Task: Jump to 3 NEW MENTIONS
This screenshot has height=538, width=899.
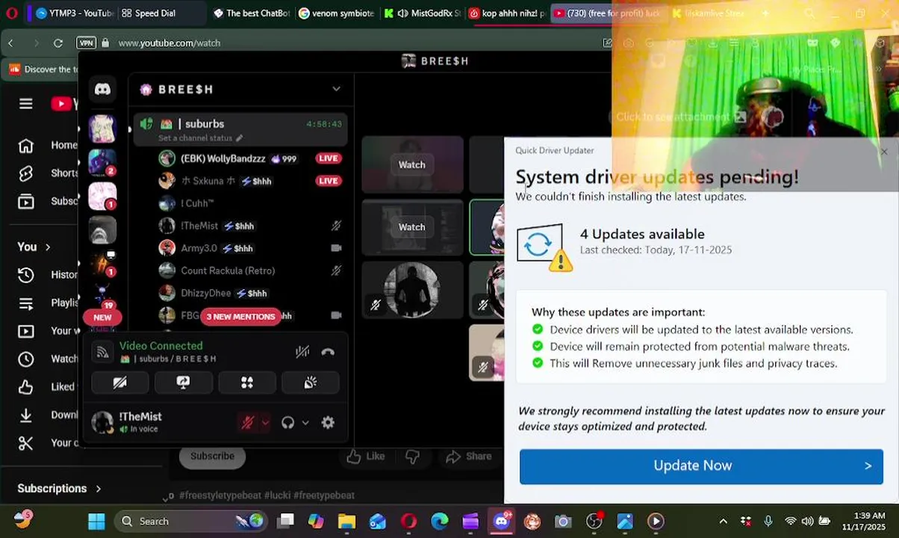Action: tap(240, 317)
